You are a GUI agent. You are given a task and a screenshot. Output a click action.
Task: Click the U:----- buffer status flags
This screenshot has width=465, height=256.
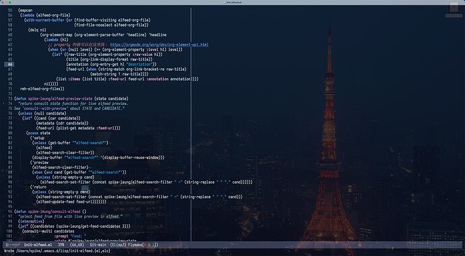pyautogui.click(x=12, y=245)
